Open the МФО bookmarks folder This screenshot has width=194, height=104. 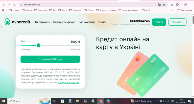(x=146, y=10)
